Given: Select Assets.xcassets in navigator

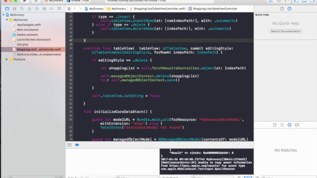Looking at the screenshot, I should click(27, 35).
